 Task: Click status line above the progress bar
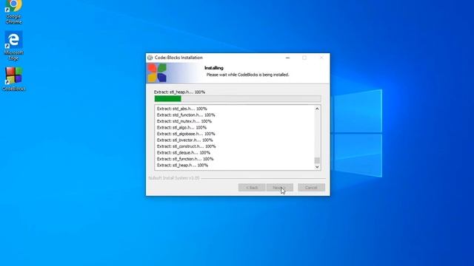(179, 92)
